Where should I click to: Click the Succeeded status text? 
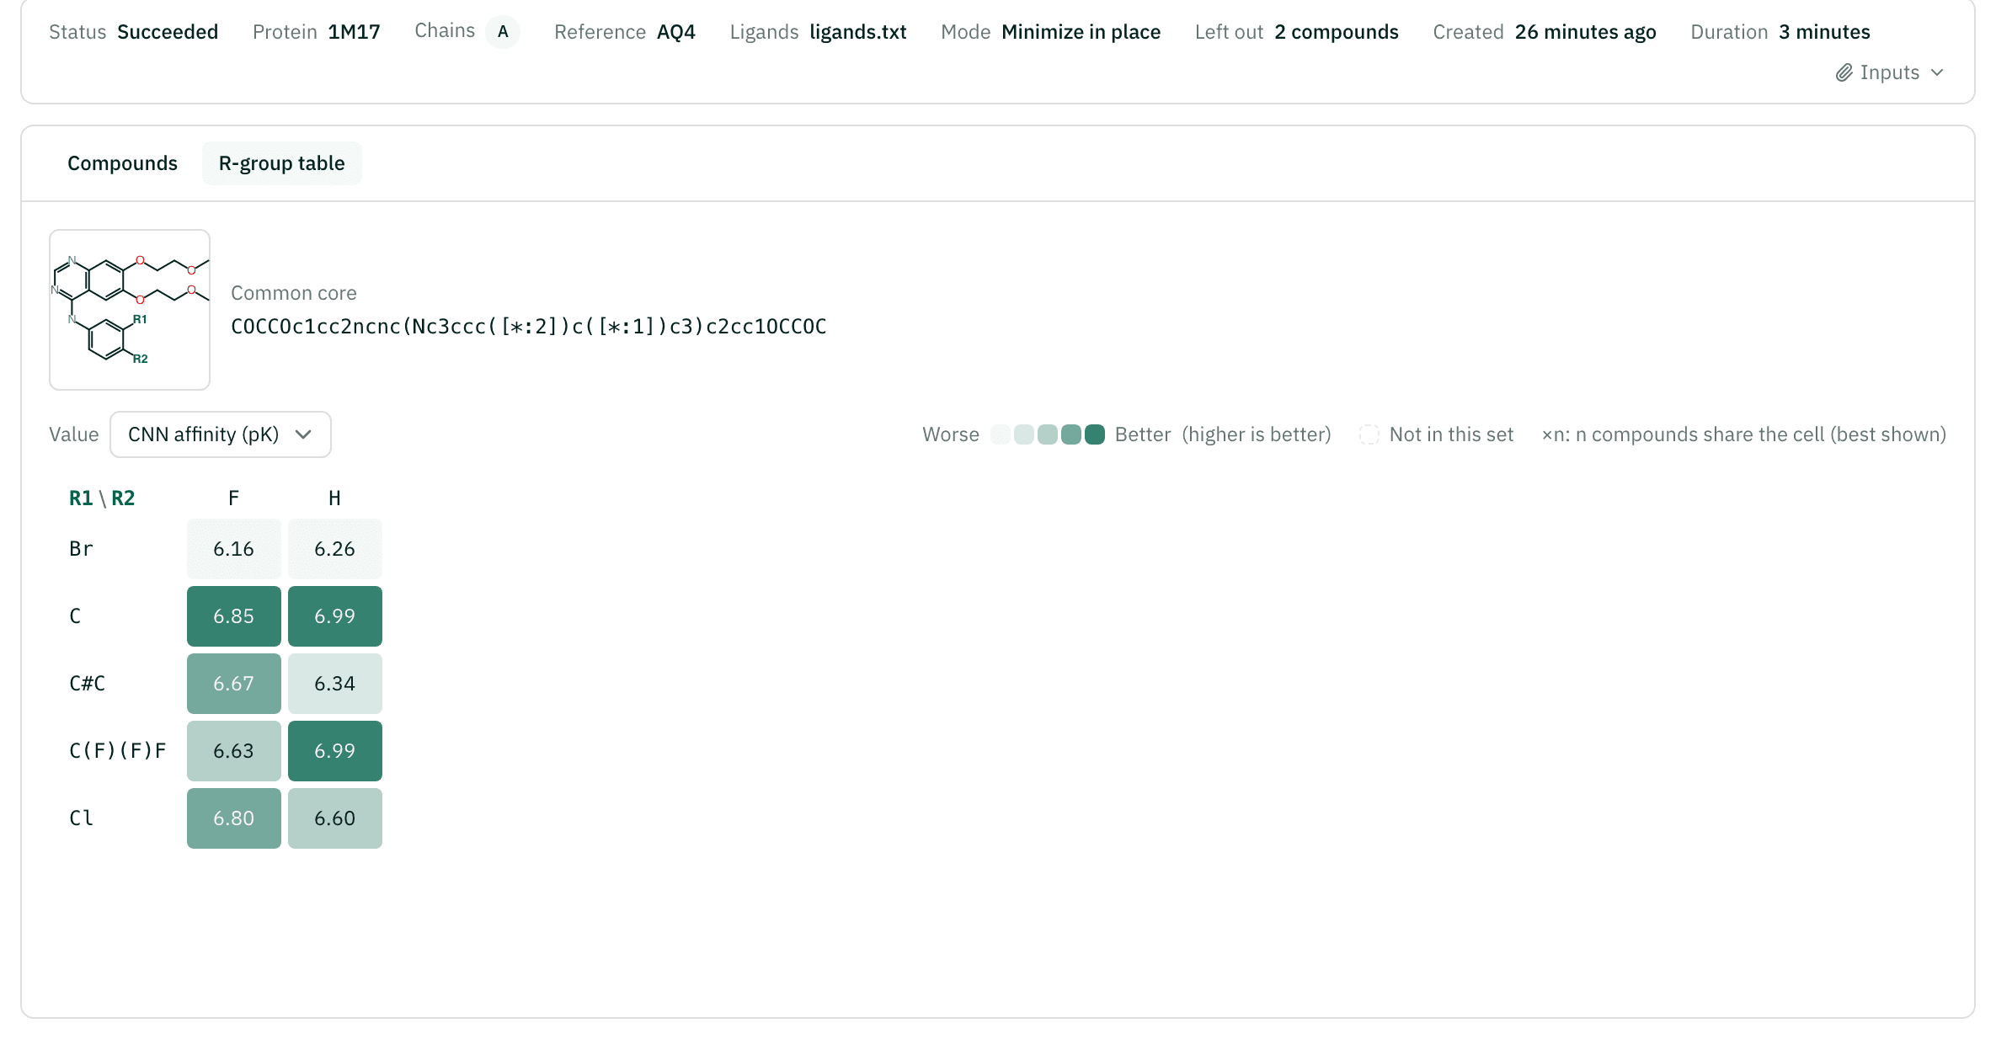point(168,32)
